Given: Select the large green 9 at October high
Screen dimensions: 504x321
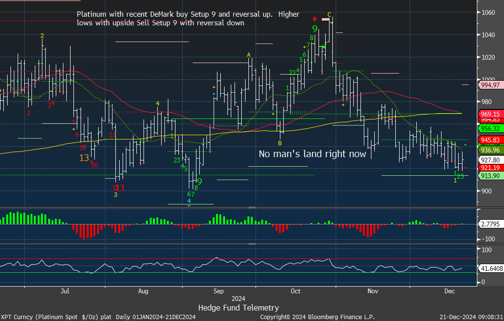Looking at the screenshot, I should (315, 29).
